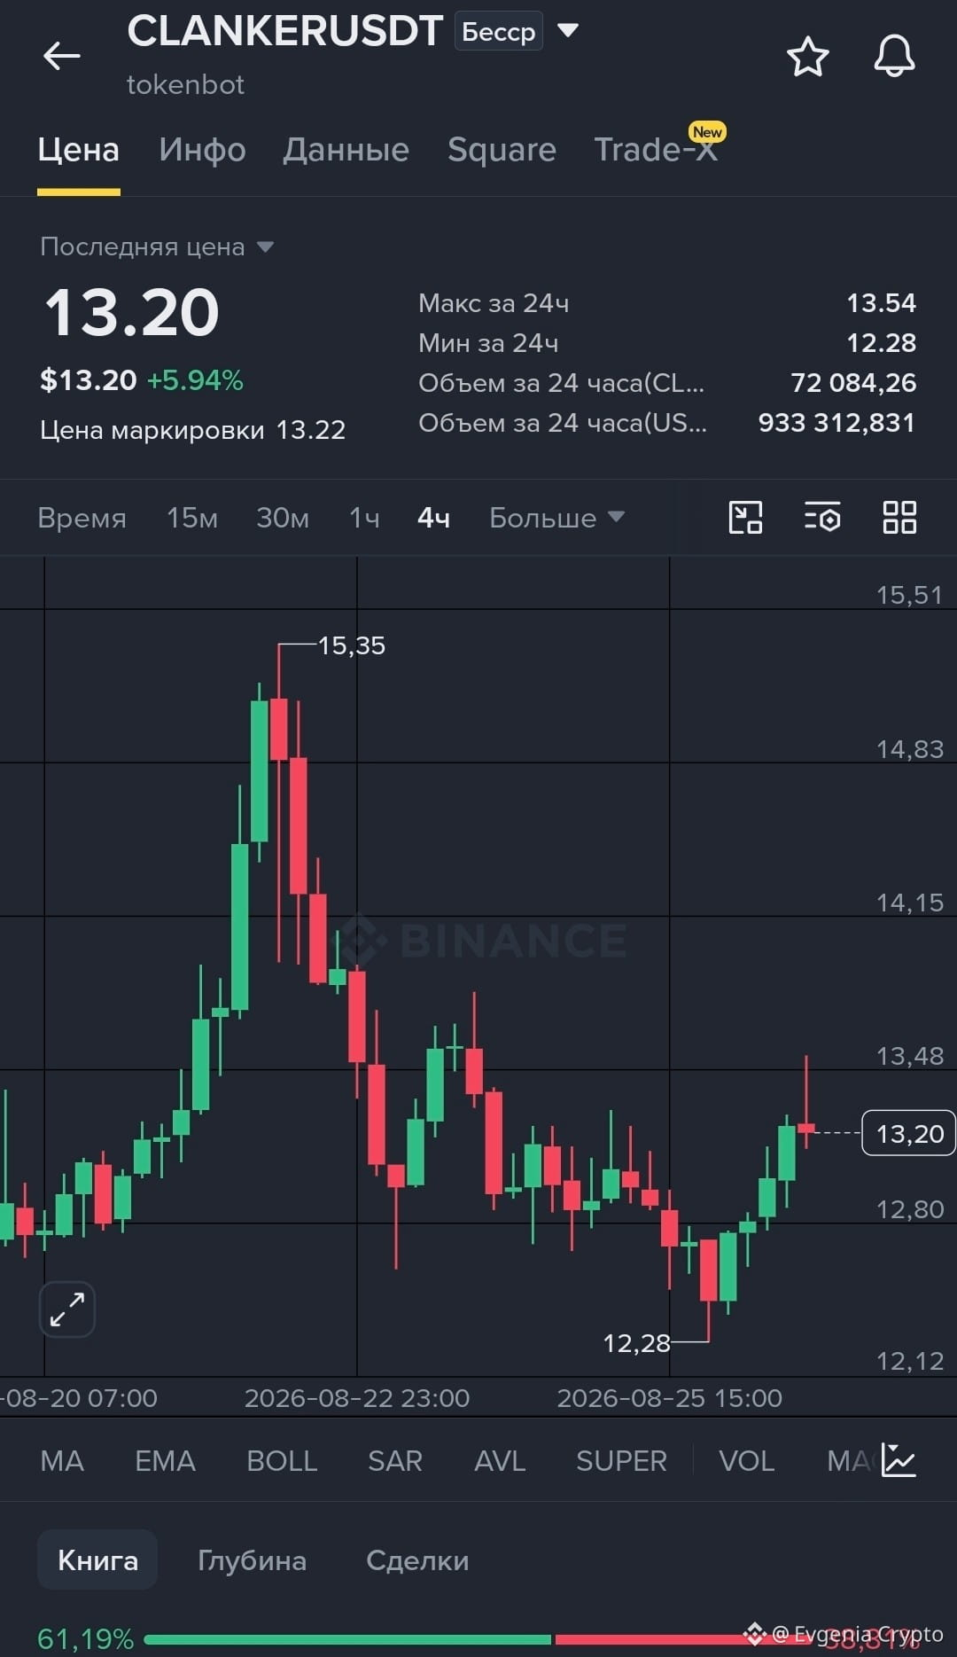
Task: Select the Книга order book tab
Action: coord(97,1559)
